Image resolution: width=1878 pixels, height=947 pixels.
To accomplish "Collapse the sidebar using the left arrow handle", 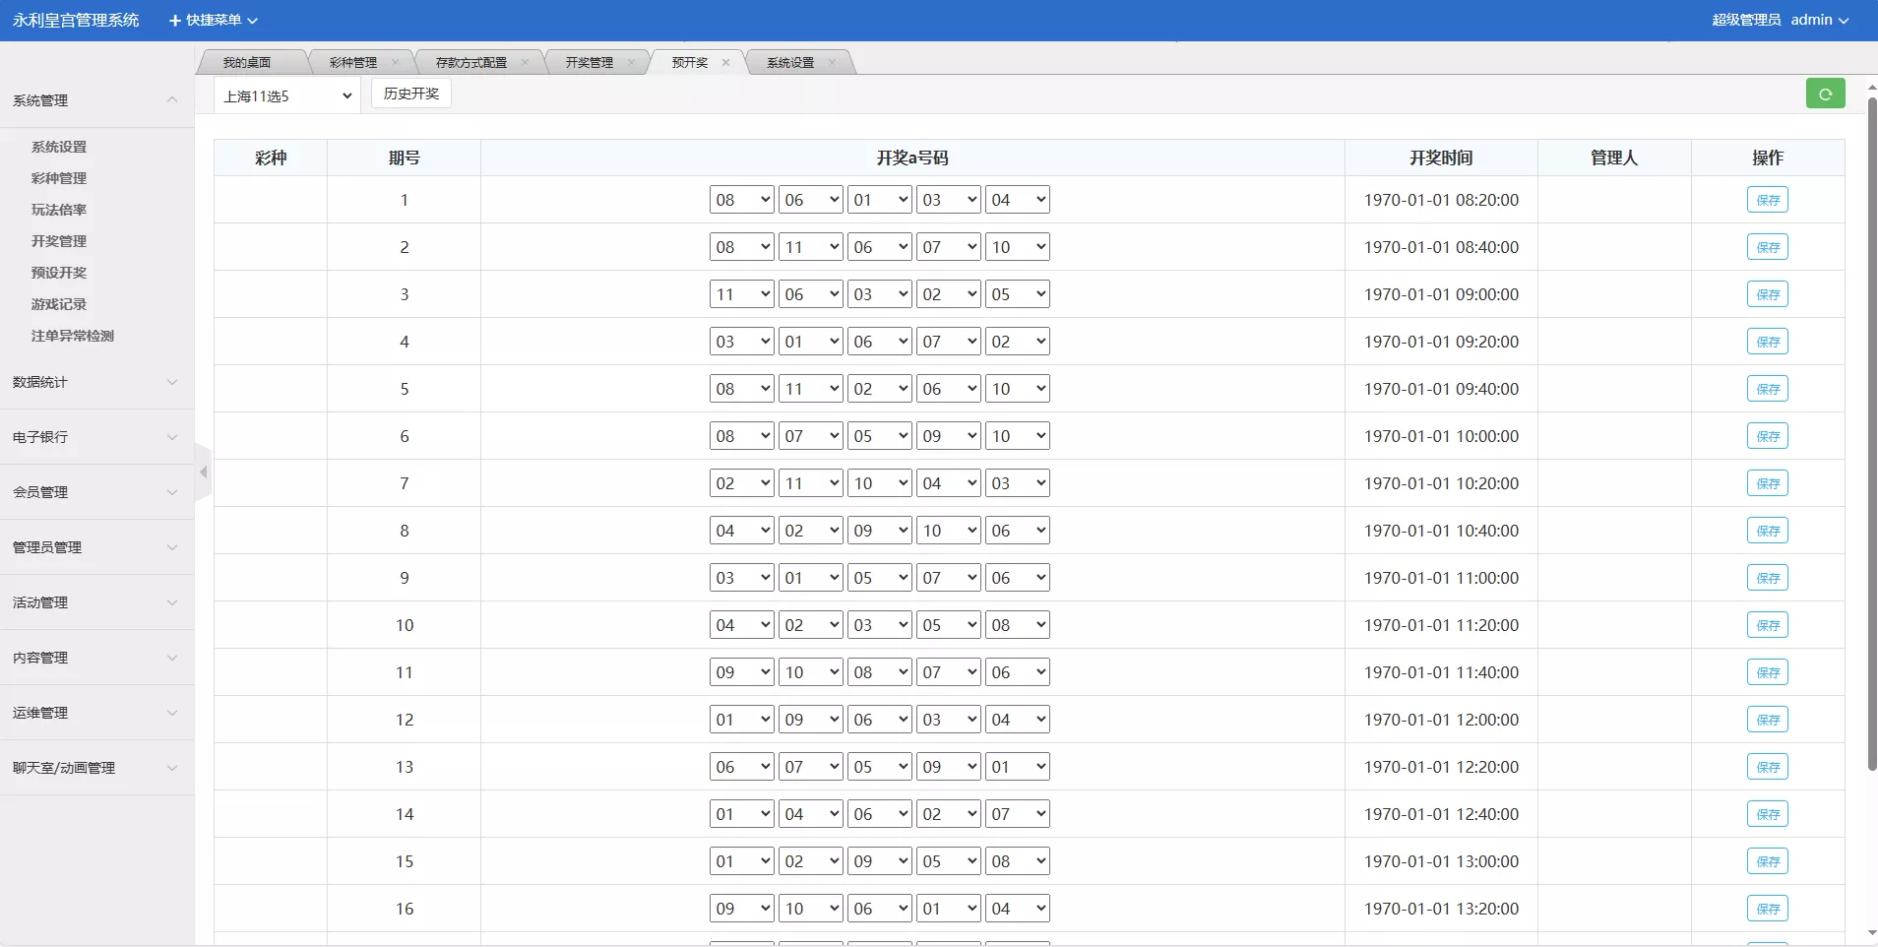I will click(204, 473).
